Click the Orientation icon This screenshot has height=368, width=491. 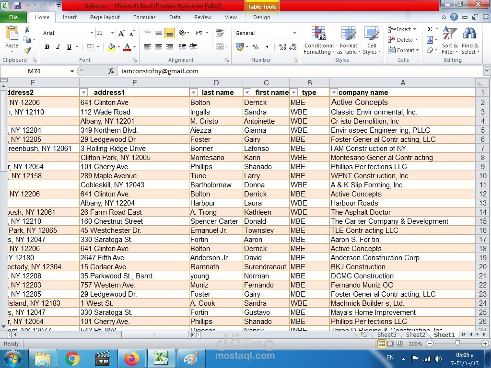[183, 33]
